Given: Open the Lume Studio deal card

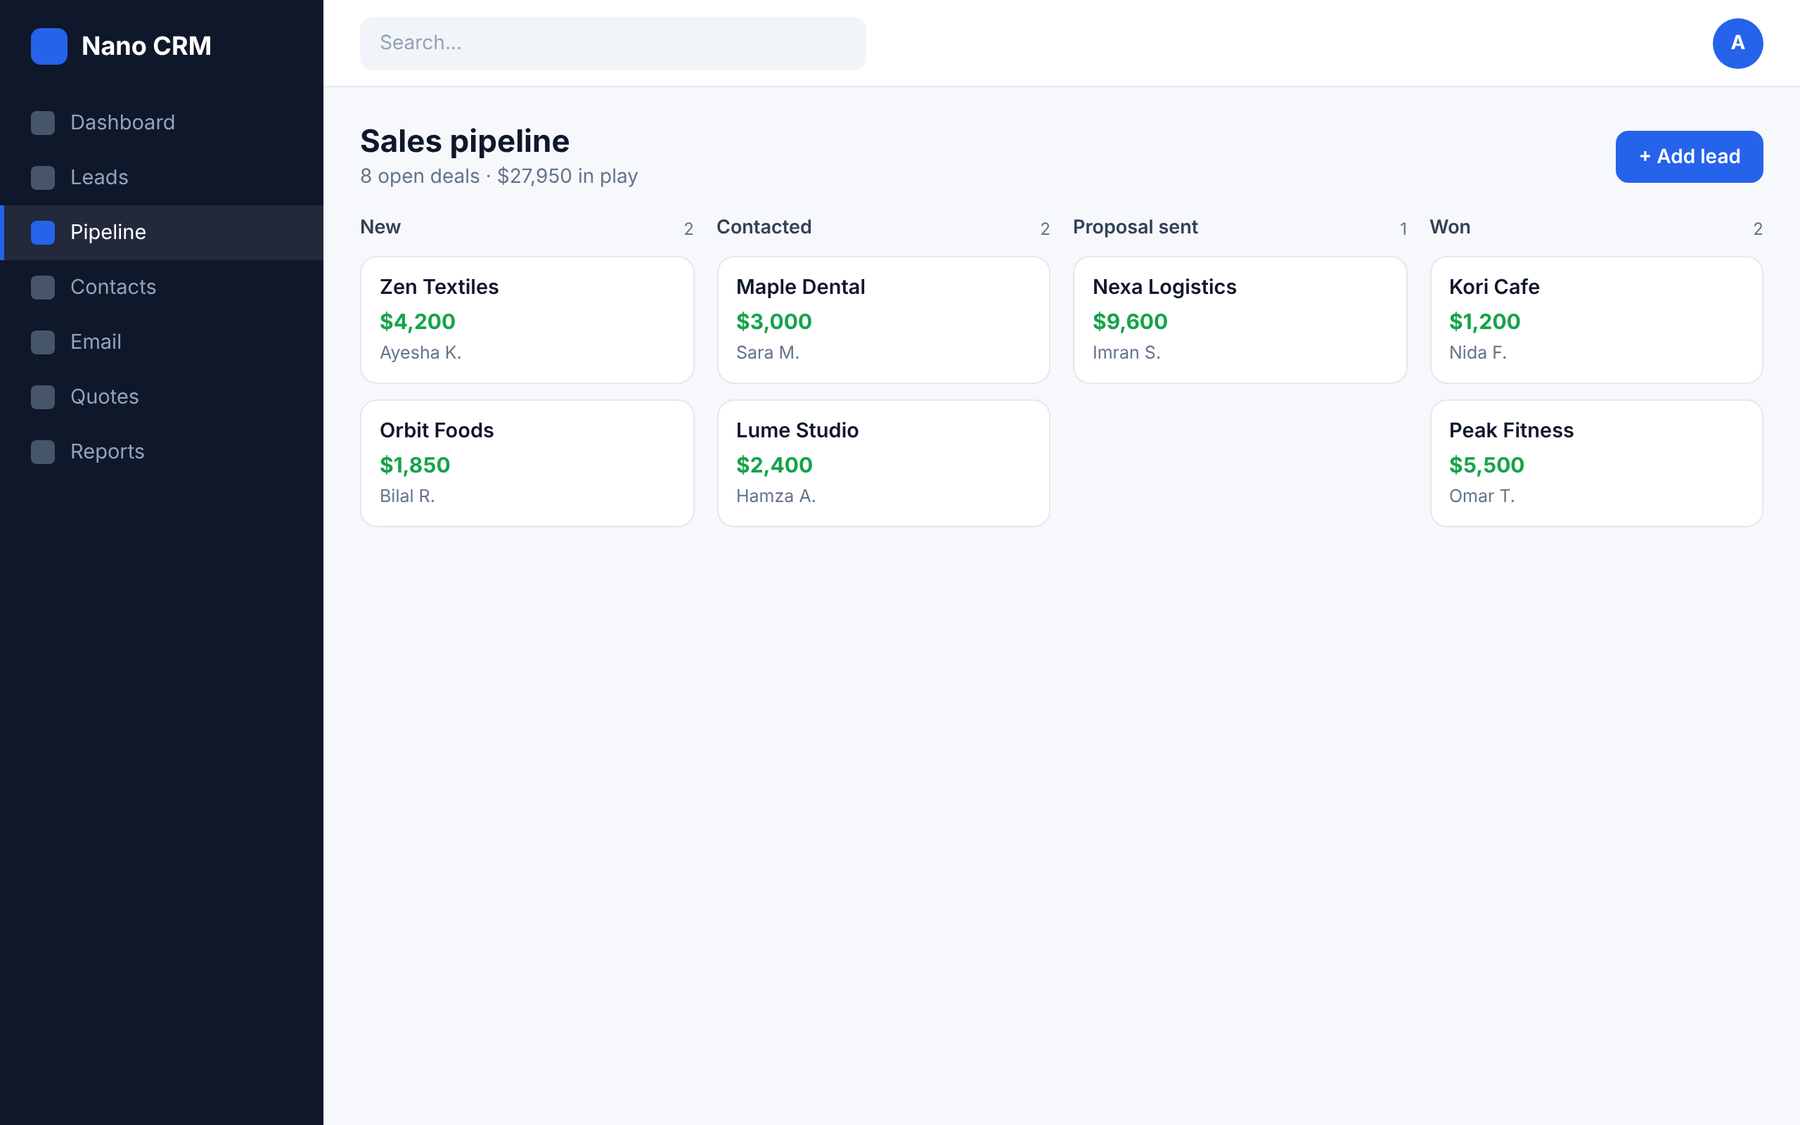Looking at the screenshot, I should 883,463.
